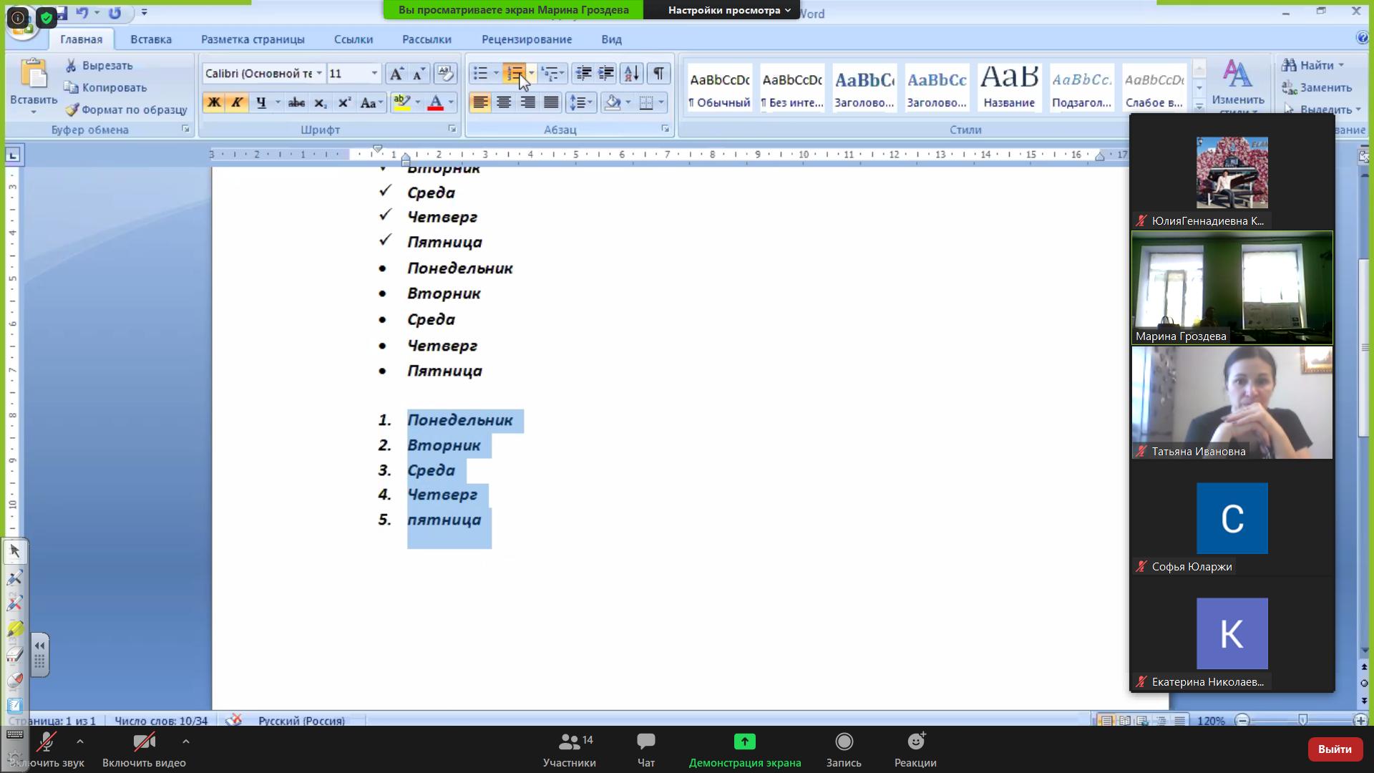This screenshot has height=773, width=1374.
Task: Toggle bold formatting (Ж) button
Action: pos(213,102)
